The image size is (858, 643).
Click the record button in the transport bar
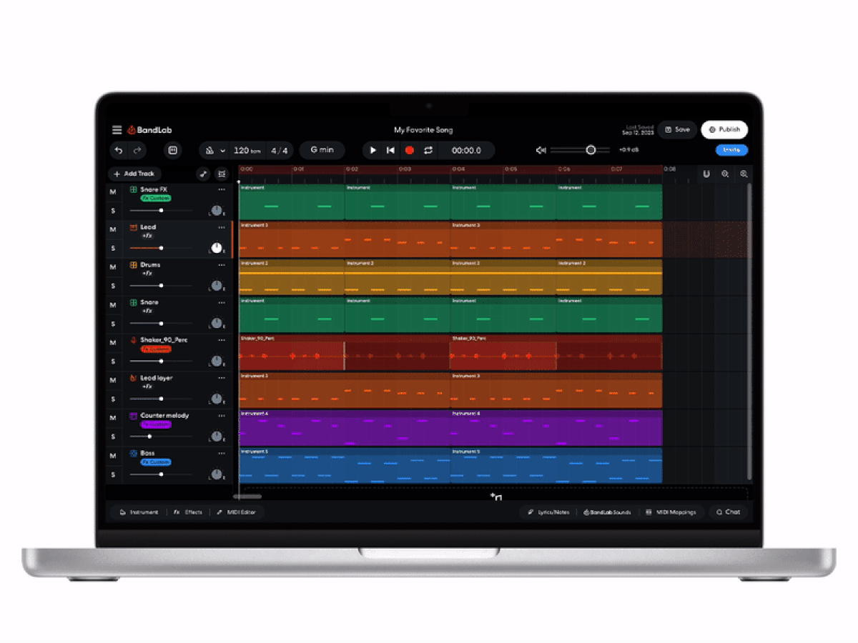409,150
